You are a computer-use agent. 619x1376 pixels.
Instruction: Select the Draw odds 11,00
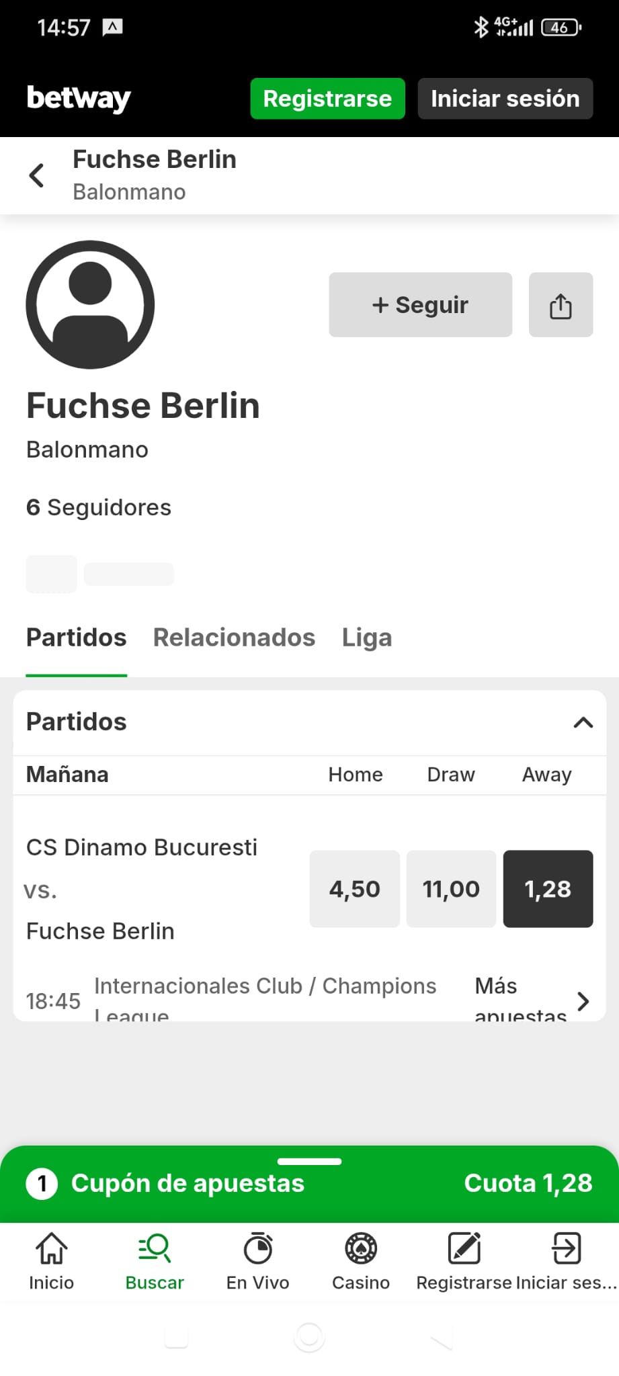(451, 889)
